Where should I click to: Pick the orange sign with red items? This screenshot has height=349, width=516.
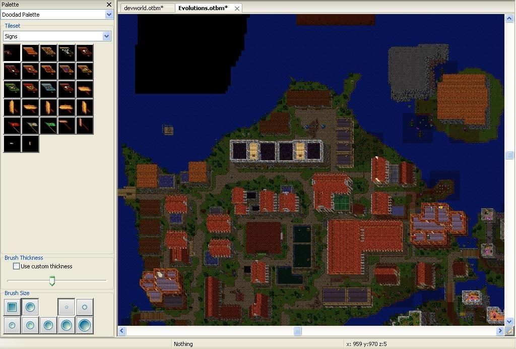coord(48,71)
